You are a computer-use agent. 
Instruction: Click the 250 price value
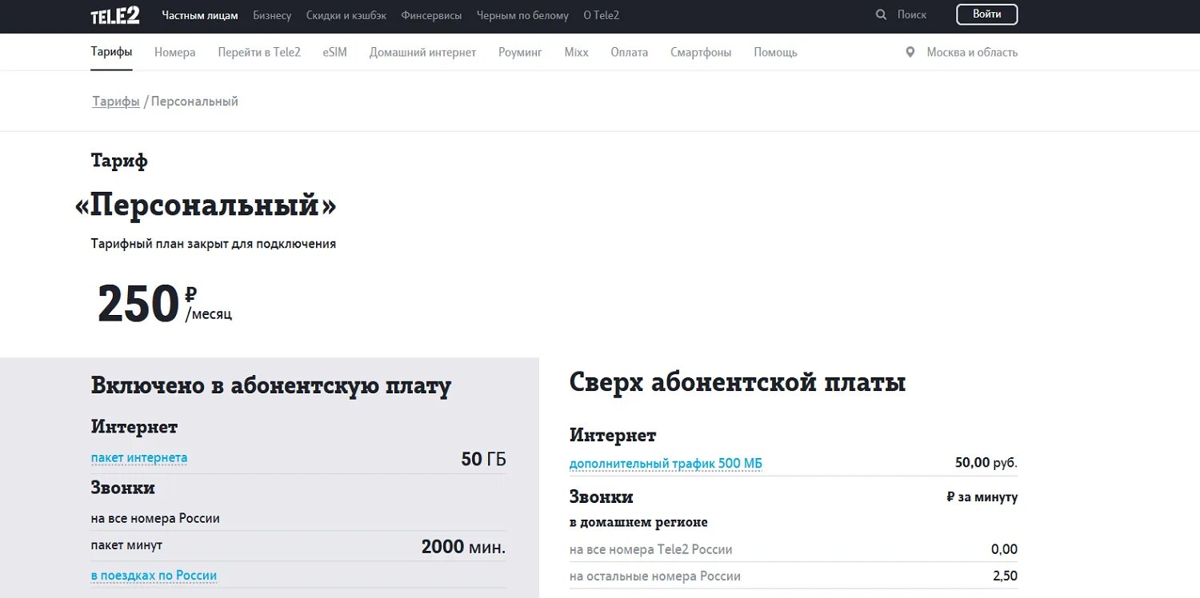(x=138, y=304)
